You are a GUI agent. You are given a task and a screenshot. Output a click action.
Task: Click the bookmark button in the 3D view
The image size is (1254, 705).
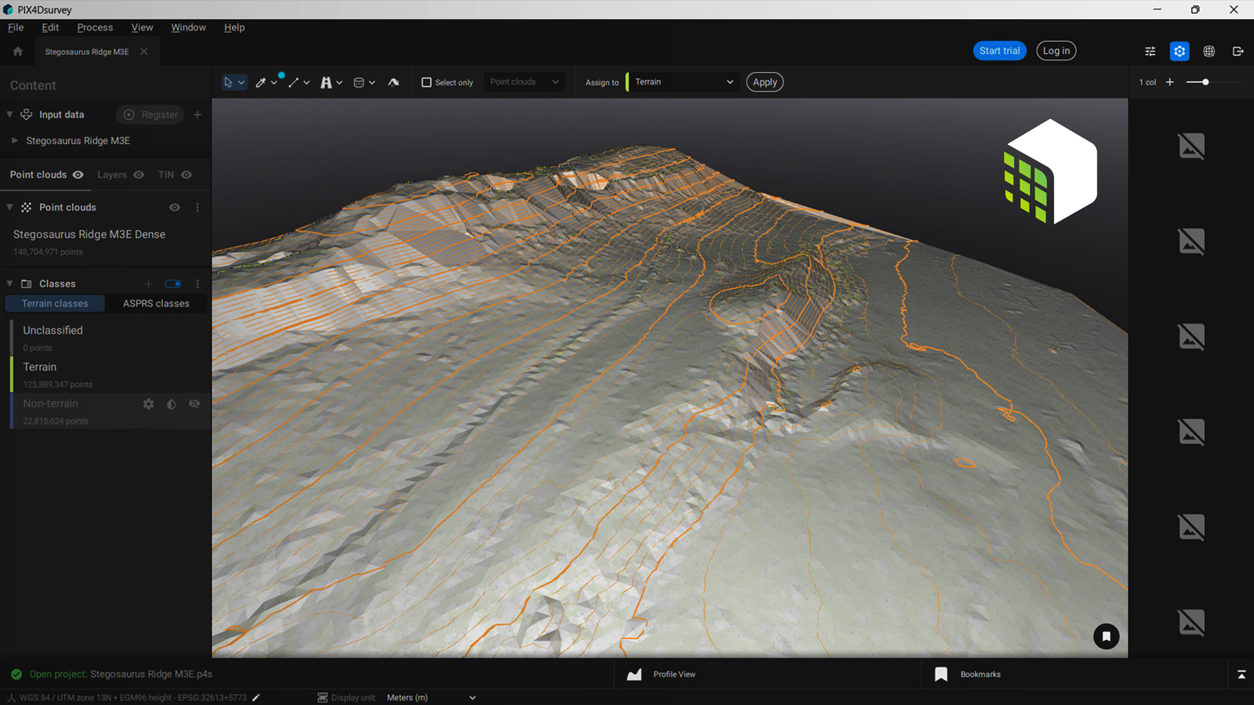point(1106,636)
